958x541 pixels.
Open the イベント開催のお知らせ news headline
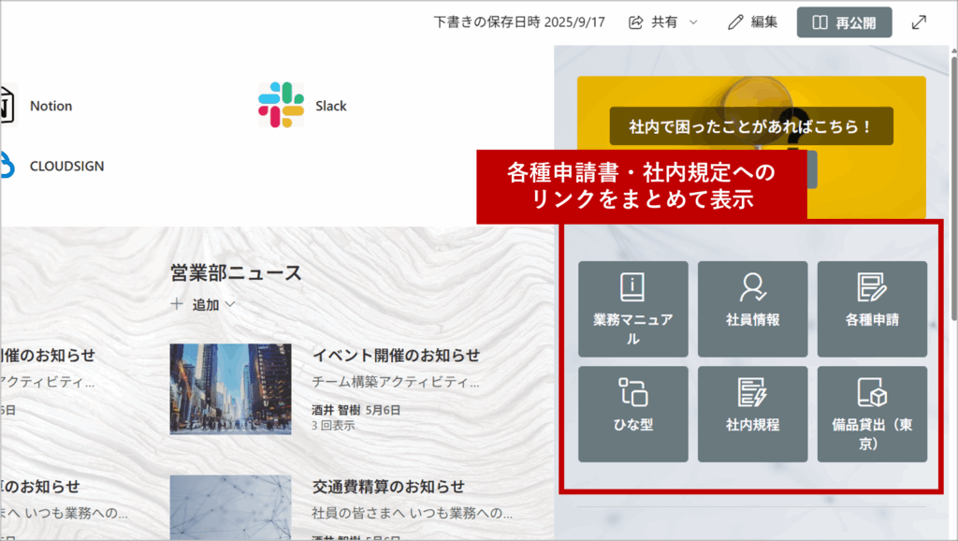396,355
